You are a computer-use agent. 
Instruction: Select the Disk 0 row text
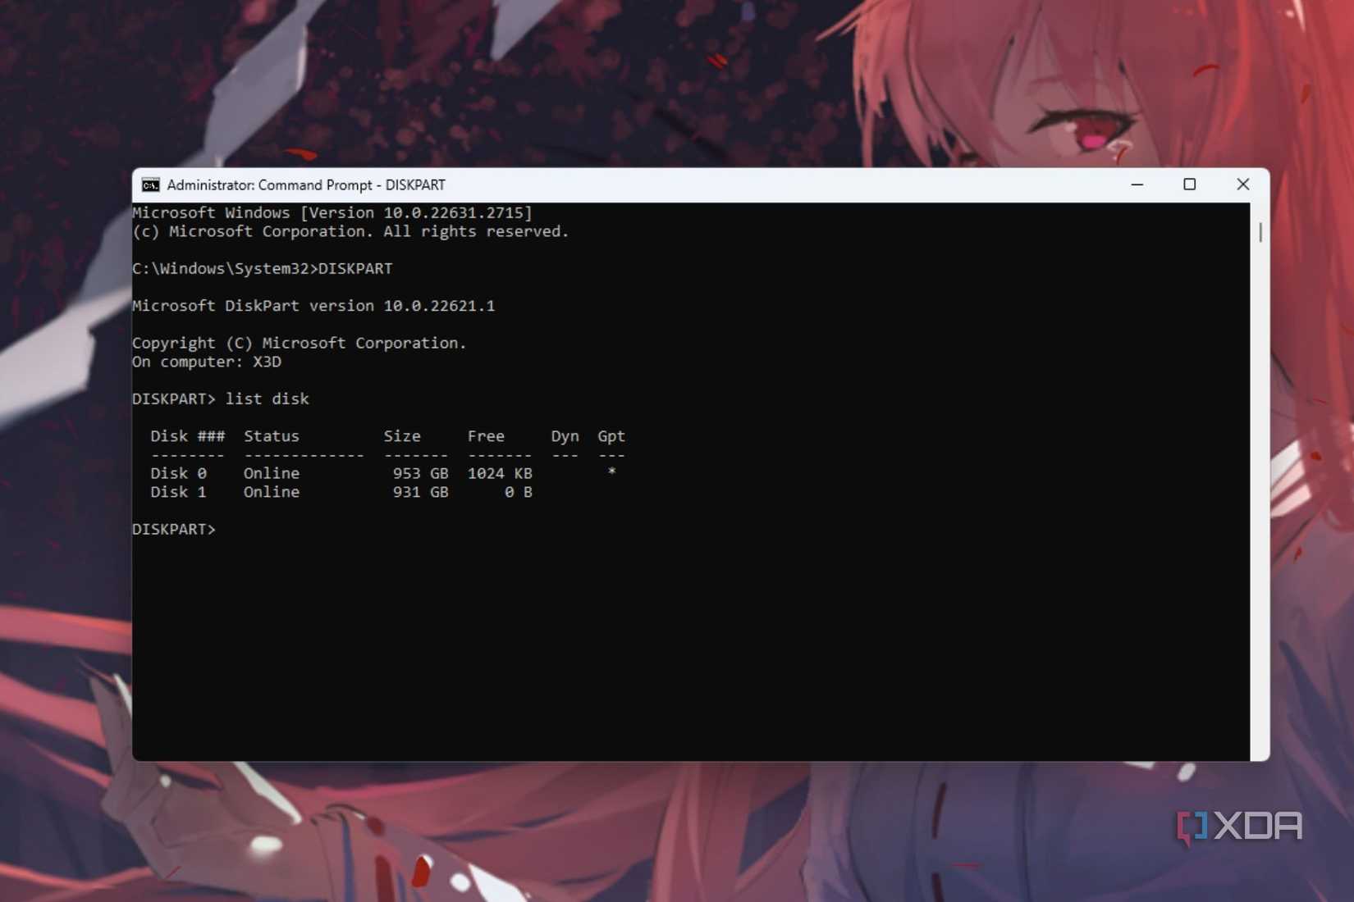(x=328, y=473)
